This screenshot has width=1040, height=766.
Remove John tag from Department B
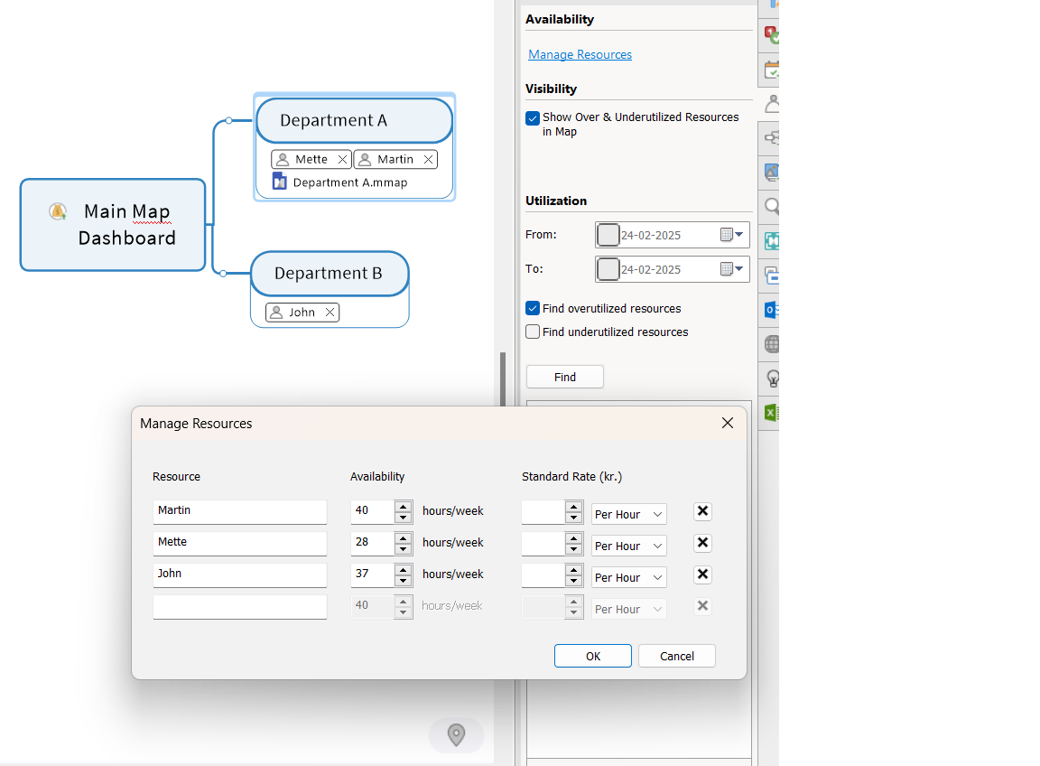(x=330, y=313)
